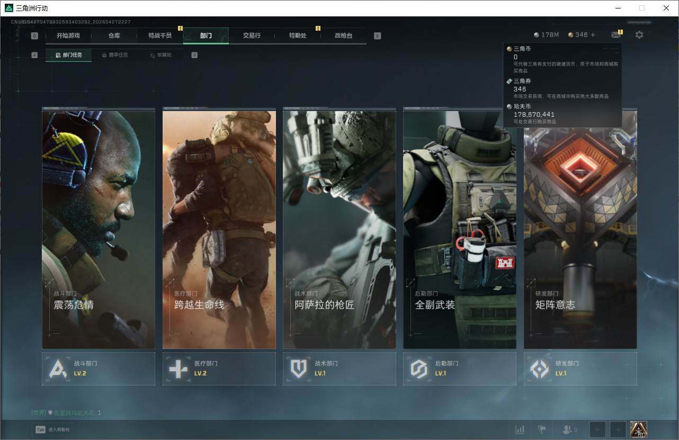Click the player avatar badge icon
This screenshot has width=679, height=440.
click(x=638, y=429)
